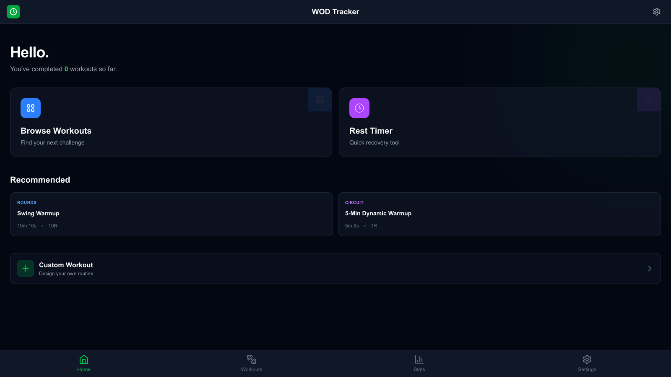
Task: Click the Home icon in bottom navigation
Action: (84, 359)
